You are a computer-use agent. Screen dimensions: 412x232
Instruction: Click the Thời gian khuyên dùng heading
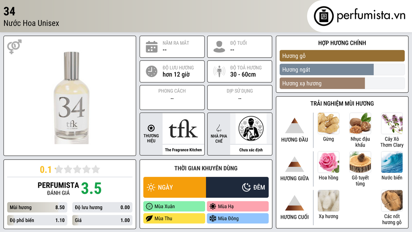click(206, 168)
